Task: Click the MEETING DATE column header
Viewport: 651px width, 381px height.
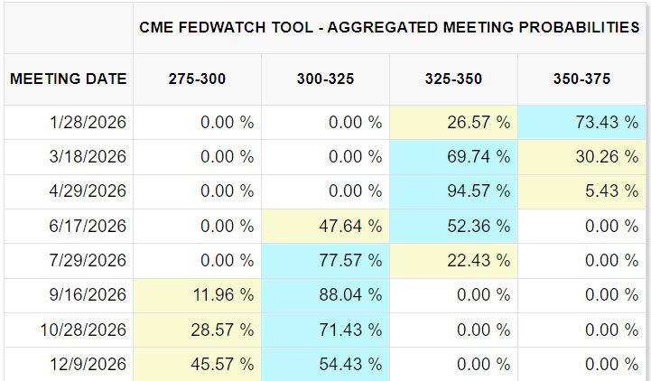Action: [69, 79]
